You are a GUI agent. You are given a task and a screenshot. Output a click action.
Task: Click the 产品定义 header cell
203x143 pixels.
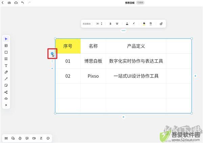point(136,46)
